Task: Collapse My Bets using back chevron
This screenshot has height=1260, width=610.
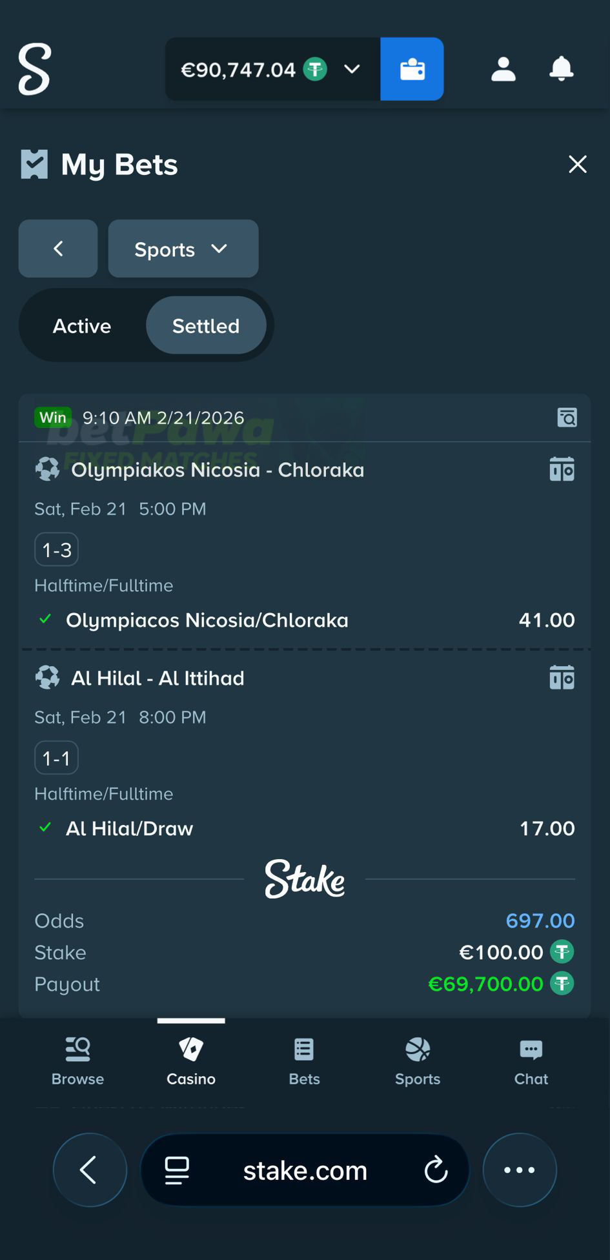Action: pyautogui.click(x=57, y=249)
